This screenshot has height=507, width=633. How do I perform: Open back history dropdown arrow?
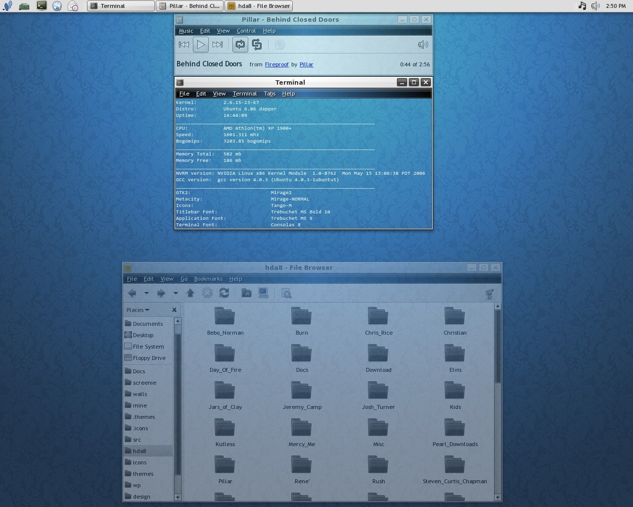(x=146, y=293)
